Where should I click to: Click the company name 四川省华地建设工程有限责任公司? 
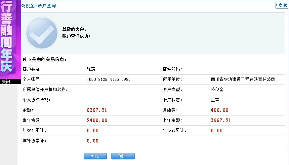click(x=243, y=80)
